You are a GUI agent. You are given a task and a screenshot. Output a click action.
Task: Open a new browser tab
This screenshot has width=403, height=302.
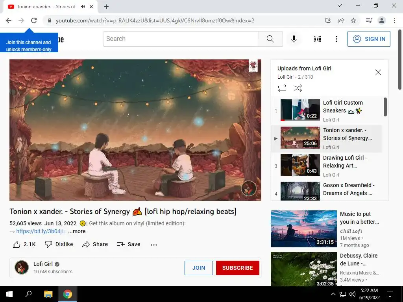pyautogui.click(x=106, y=7)
